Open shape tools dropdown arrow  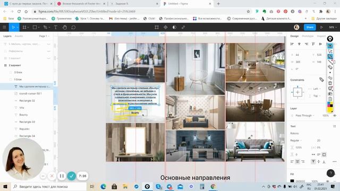[x=39, y=27]
